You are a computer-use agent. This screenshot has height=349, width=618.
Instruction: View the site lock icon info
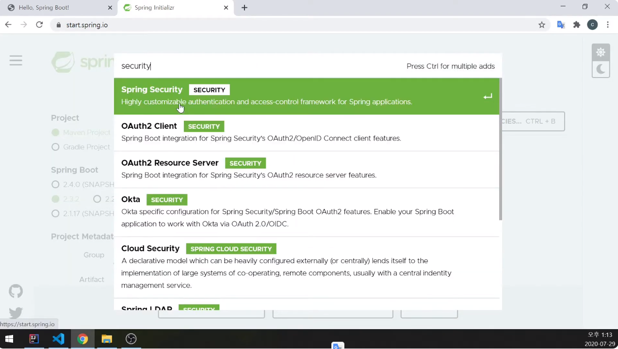tap(59, 25)
